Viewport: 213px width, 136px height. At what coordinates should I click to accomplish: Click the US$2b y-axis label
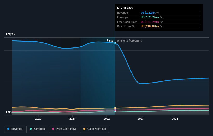(x=10, y=34)
